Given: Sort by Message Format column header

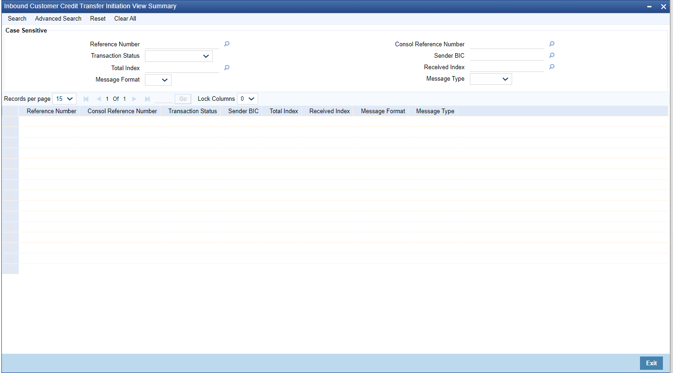Looking at the screenshot, I should [383, 111].
